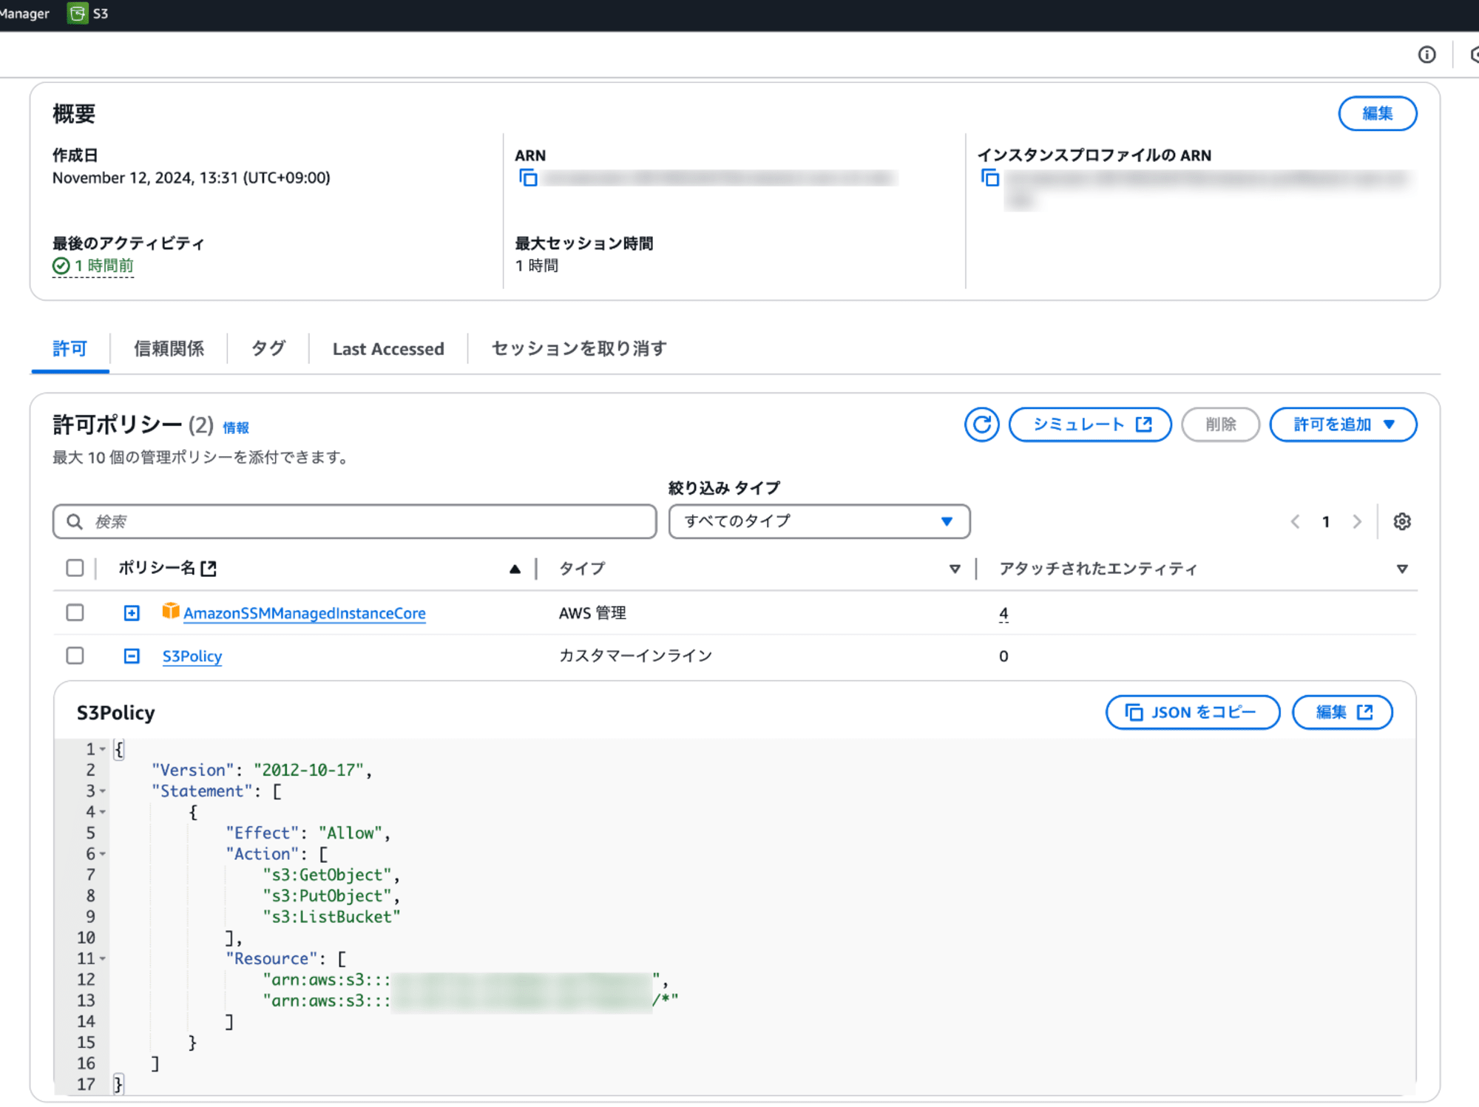Click the "s3:GetObject" line in JSON
The width and height of the screenshot is (1479, 1107).
(331, 876)
